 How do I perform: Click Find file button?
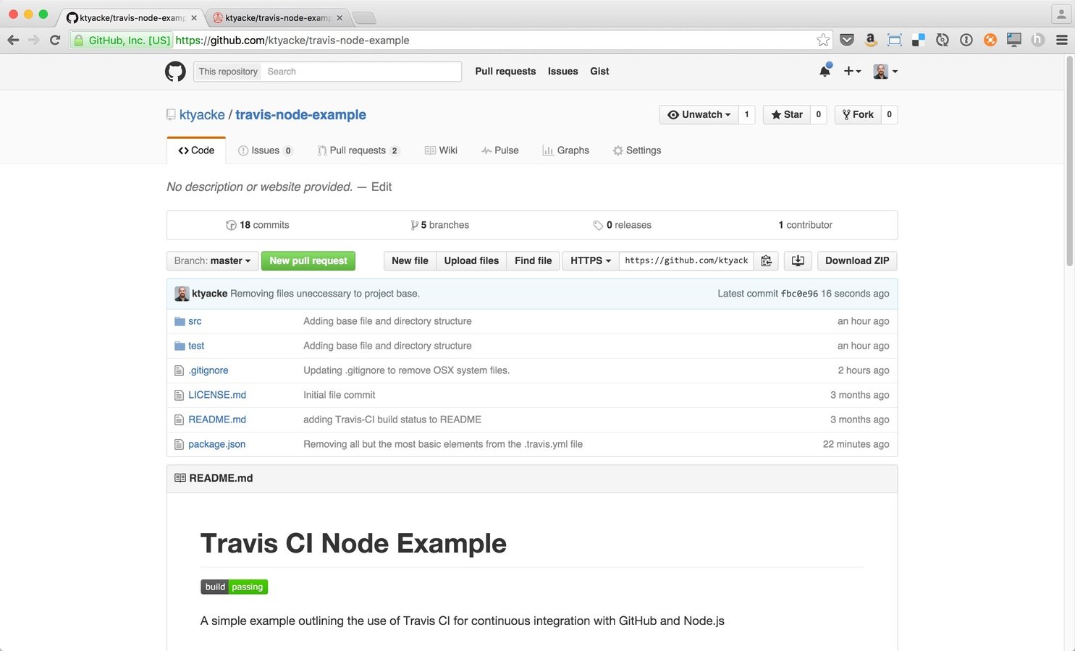click(x=533, y=260)
